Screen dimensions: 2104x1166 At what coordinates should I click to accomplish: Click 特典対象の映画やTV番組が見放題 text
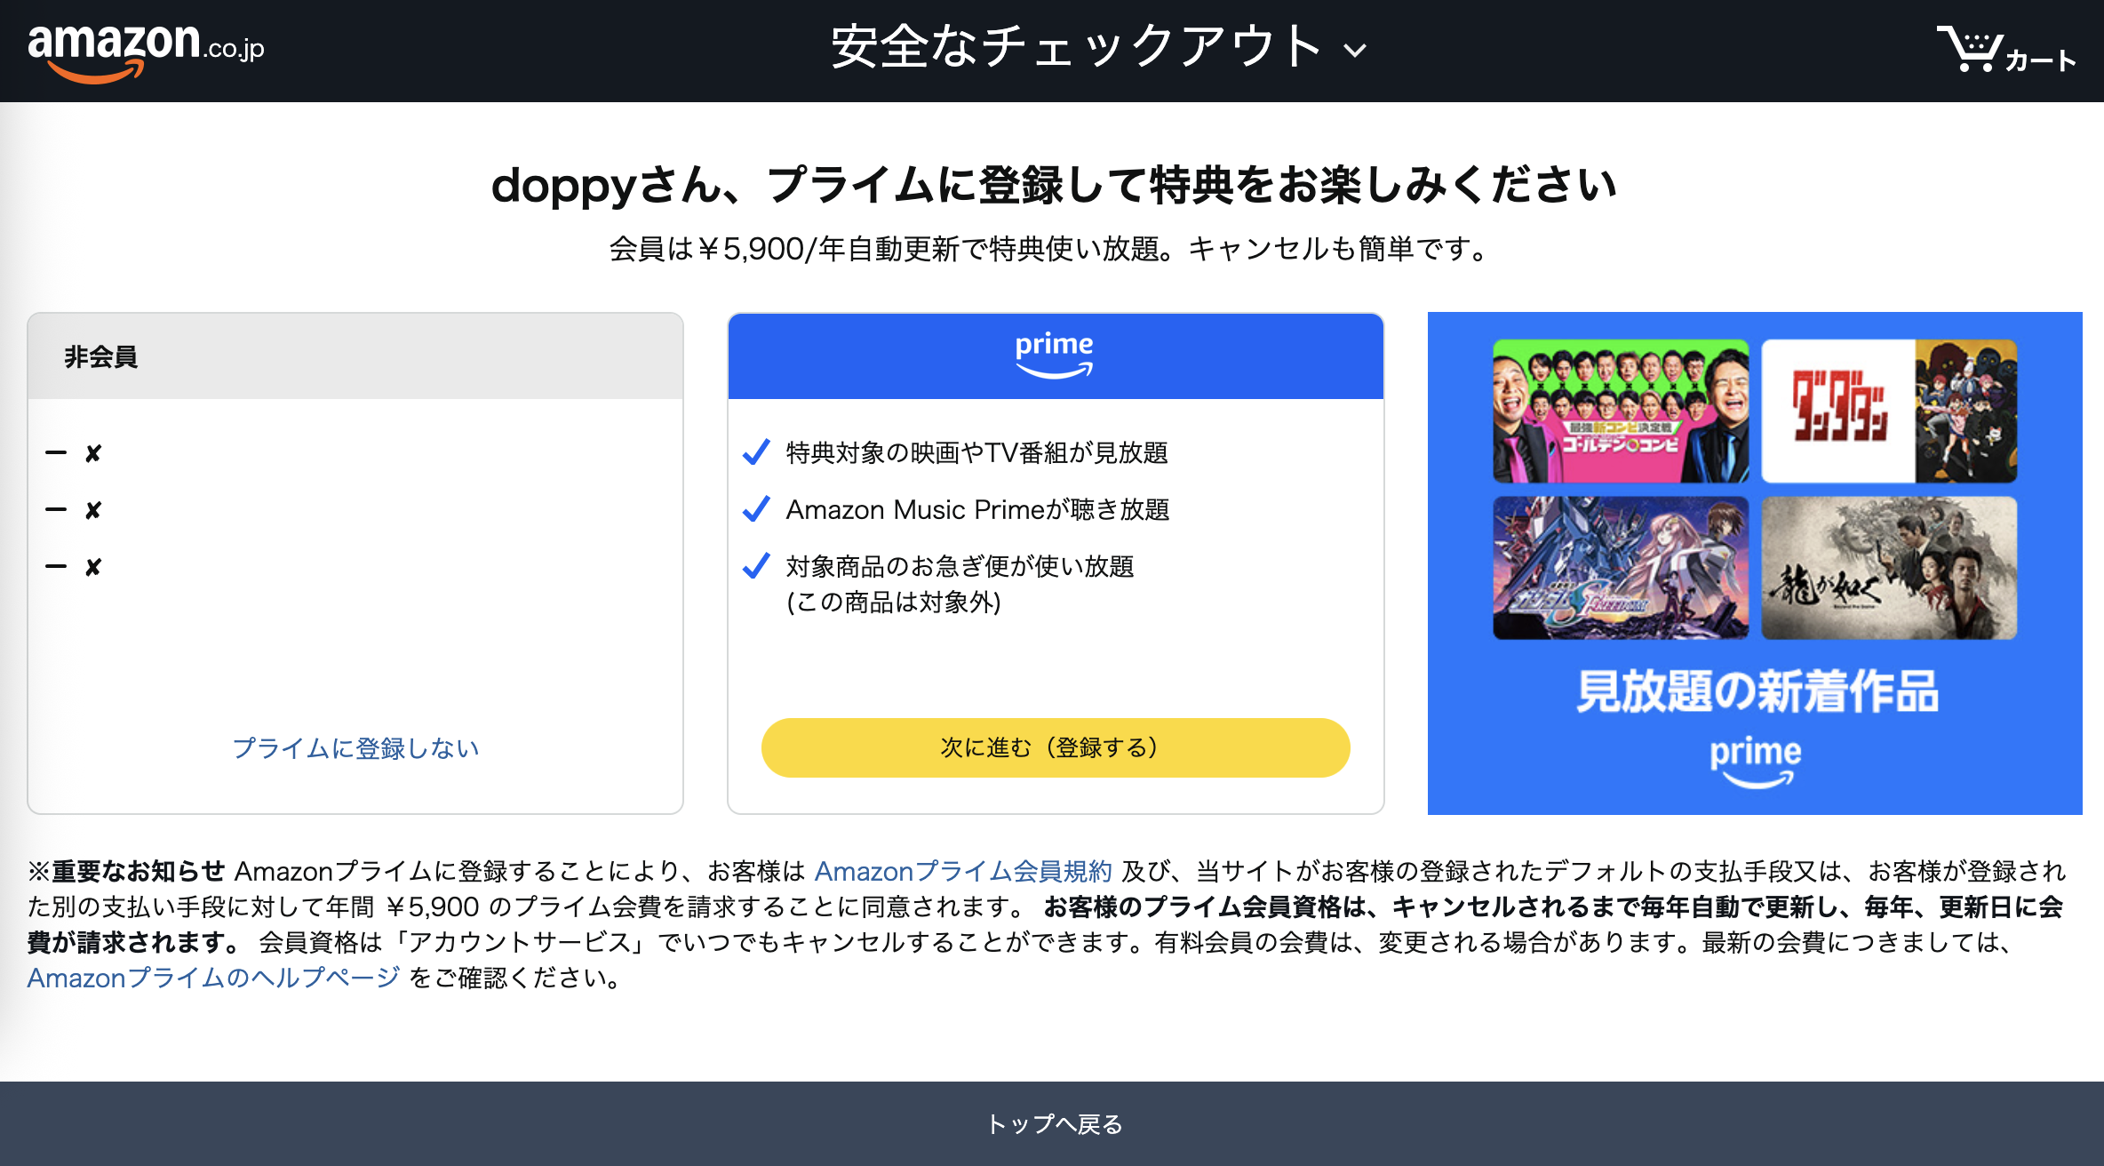977,453
